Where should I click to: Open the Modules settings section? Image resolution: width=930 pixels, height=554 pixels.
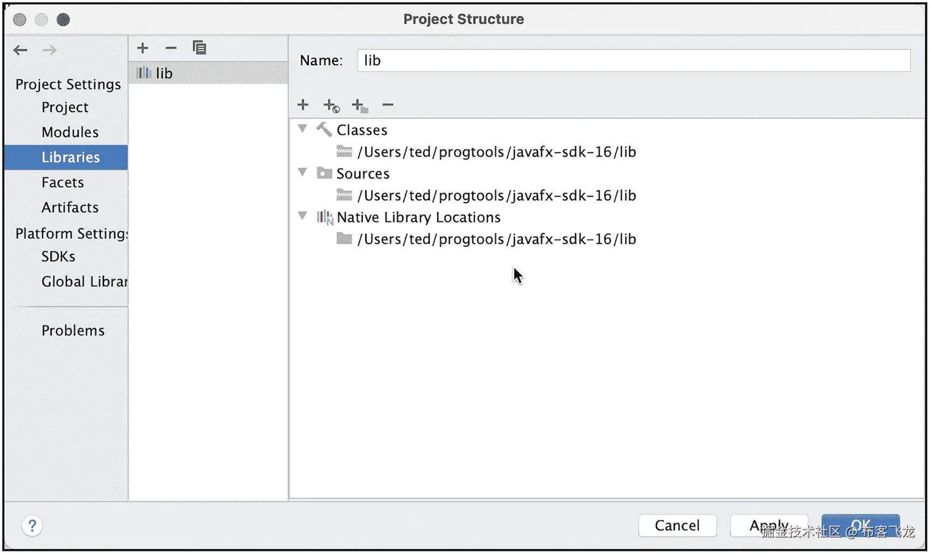coord(70,132)
